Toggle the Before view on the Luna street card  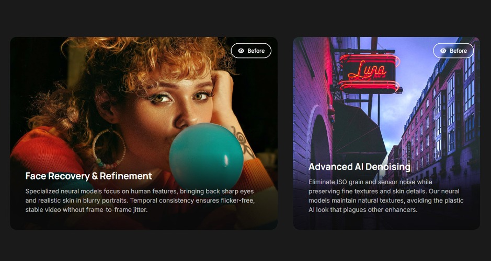(453, 51)
